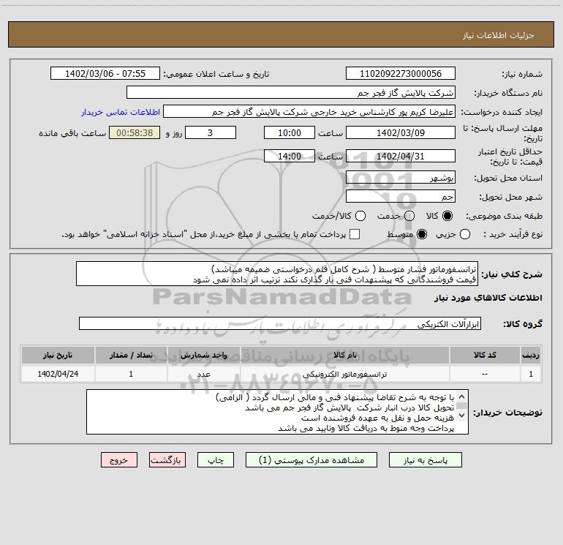Select the متوسط purchase type radio
Image resolution: width=563 pixels, height=545 pixels.
pyautogui.click(x=422, y=234)
